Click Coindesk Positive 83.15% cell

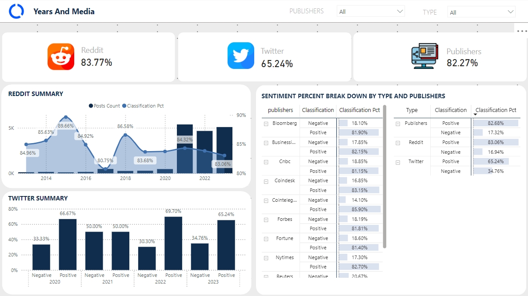click(x=359, y=190)
